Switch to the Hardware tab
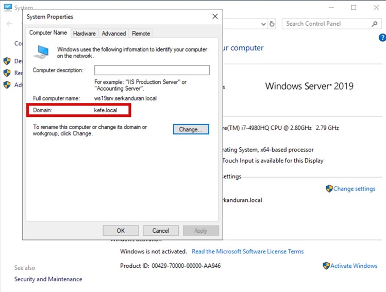The image size is (386, 292). [84, 33]
